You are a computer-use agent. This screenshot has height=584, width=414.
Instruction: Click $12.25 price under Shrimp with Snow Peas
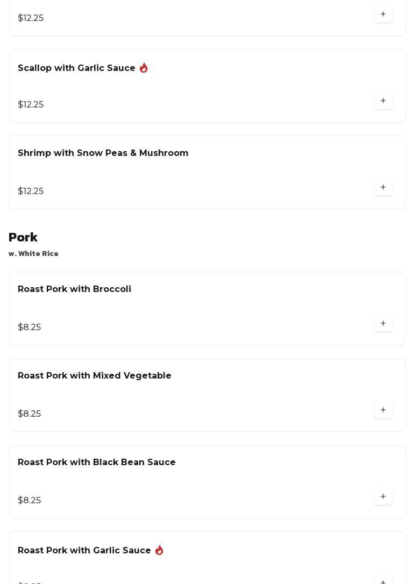pyautogui.click(x=31, y=191)
